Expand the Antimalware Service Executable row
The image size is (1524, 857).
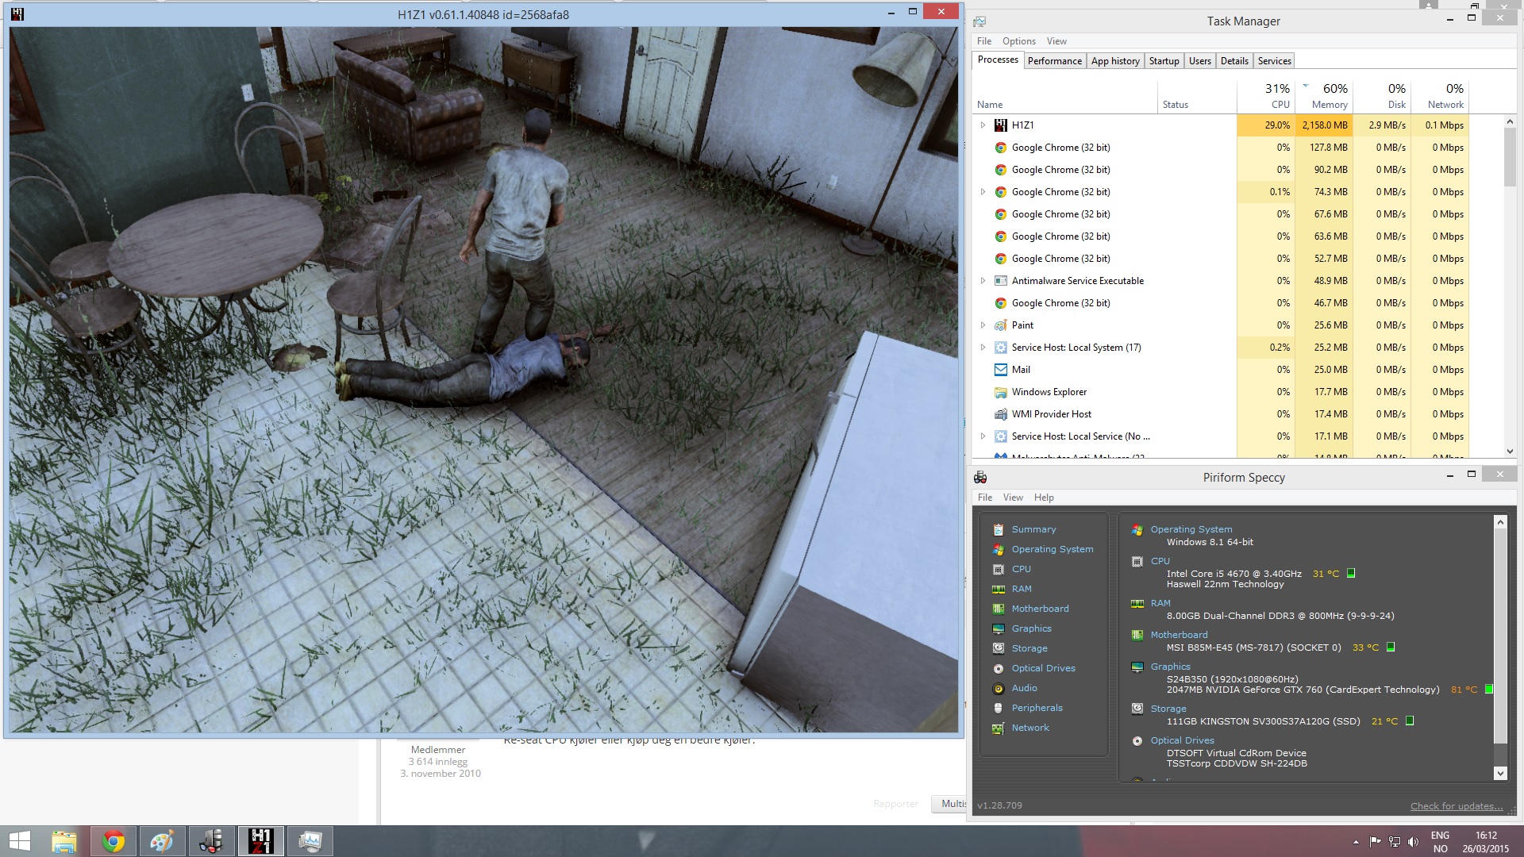click(983, 281)
